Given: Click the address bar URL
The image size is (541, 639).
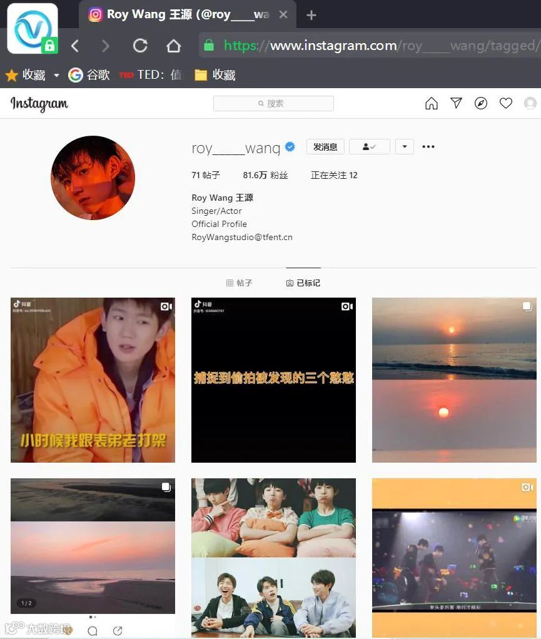Looking at the screenshot, I should (x=381, y=45).
